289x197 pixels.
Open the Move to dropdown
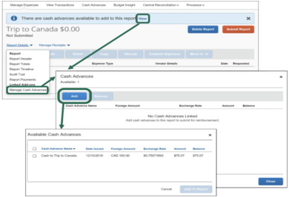(x=199, y=54)
